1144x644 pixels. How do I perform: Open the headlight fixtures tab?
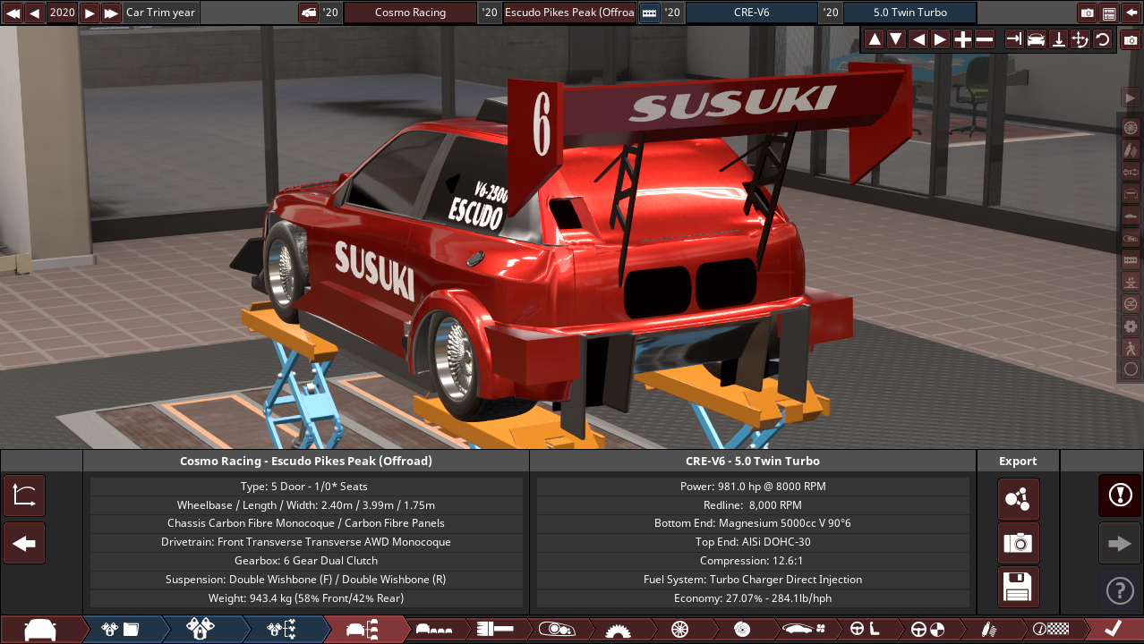[x=556, y=630]
